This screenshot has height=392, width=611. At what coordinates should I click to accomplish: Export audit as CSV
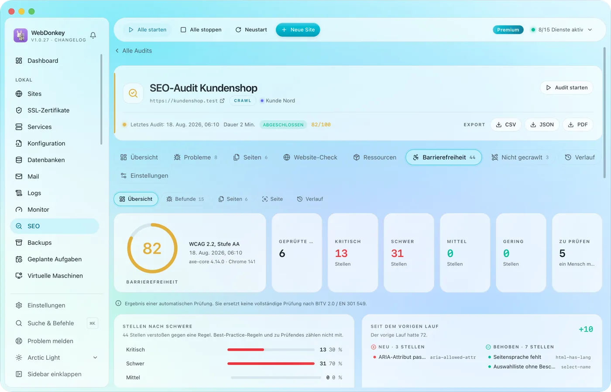coord(506,125)
